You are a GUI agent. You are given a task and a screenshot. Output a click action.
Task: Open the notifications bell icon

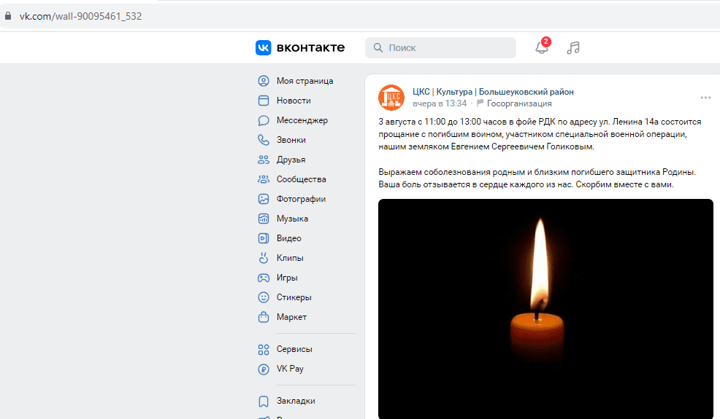point(542,47)
